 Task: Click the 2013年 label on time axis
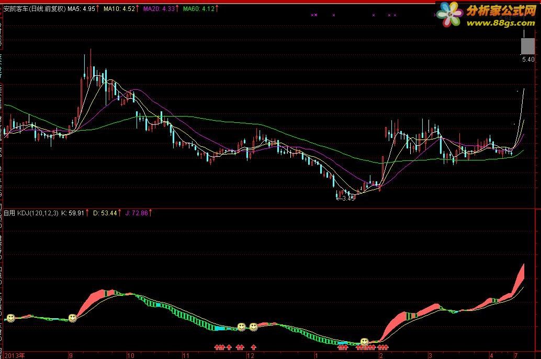[x=15, y=355]
